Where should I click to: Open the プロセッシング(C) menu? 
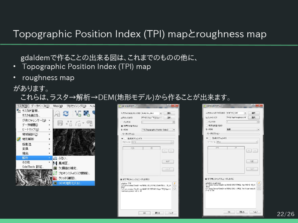point(76,106)
